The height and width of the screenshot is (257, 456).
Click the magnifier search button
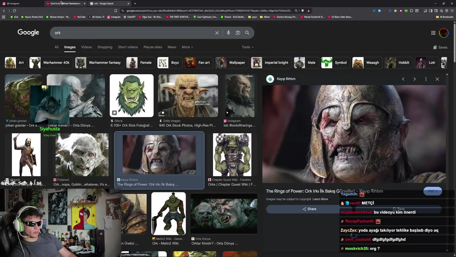click(247, 33)
